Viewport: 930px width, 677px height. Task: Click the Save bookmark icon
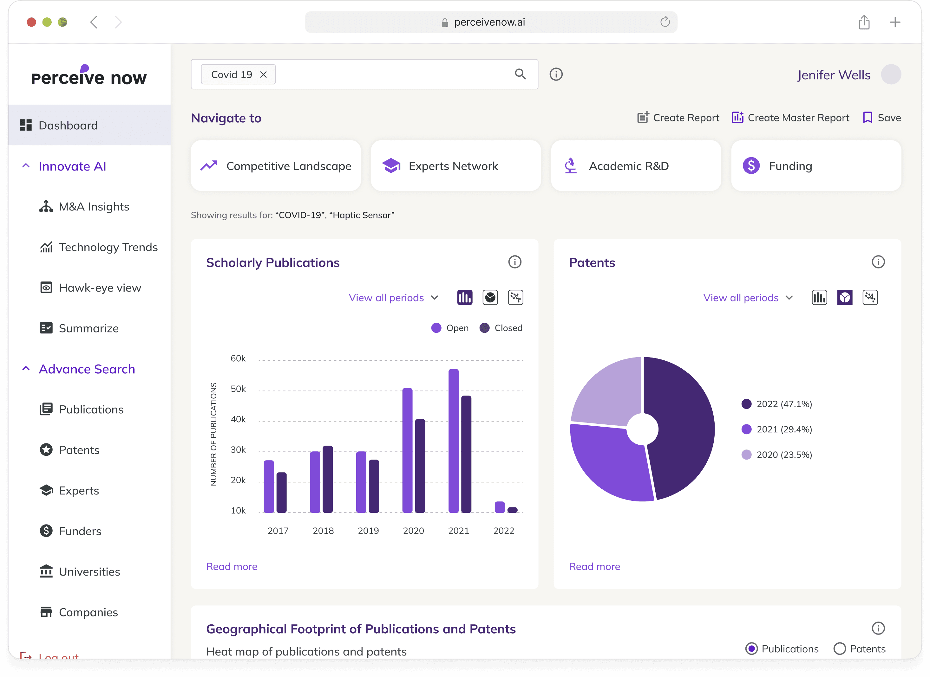click(x=867, y=118)
